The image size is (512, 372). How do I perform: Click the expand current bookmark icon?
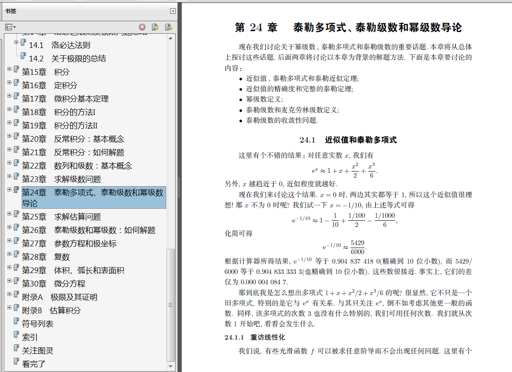pyautogui.click(x=168, y=27)
